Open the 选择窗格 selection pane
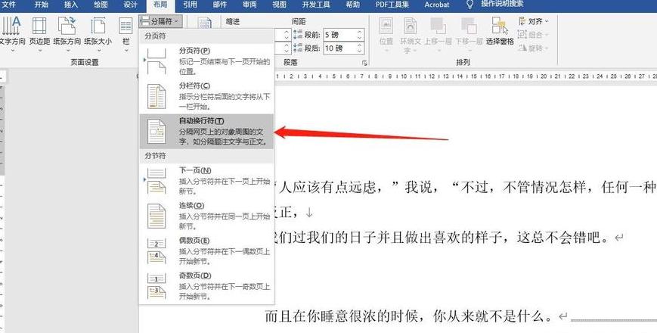The image size is (657, 333). [x=500, y=32]
